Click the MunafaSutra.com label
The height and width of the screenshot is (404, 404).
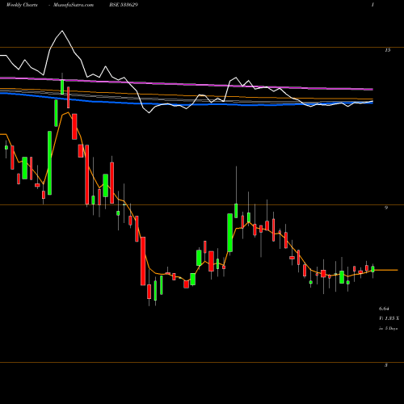point(74,5)
